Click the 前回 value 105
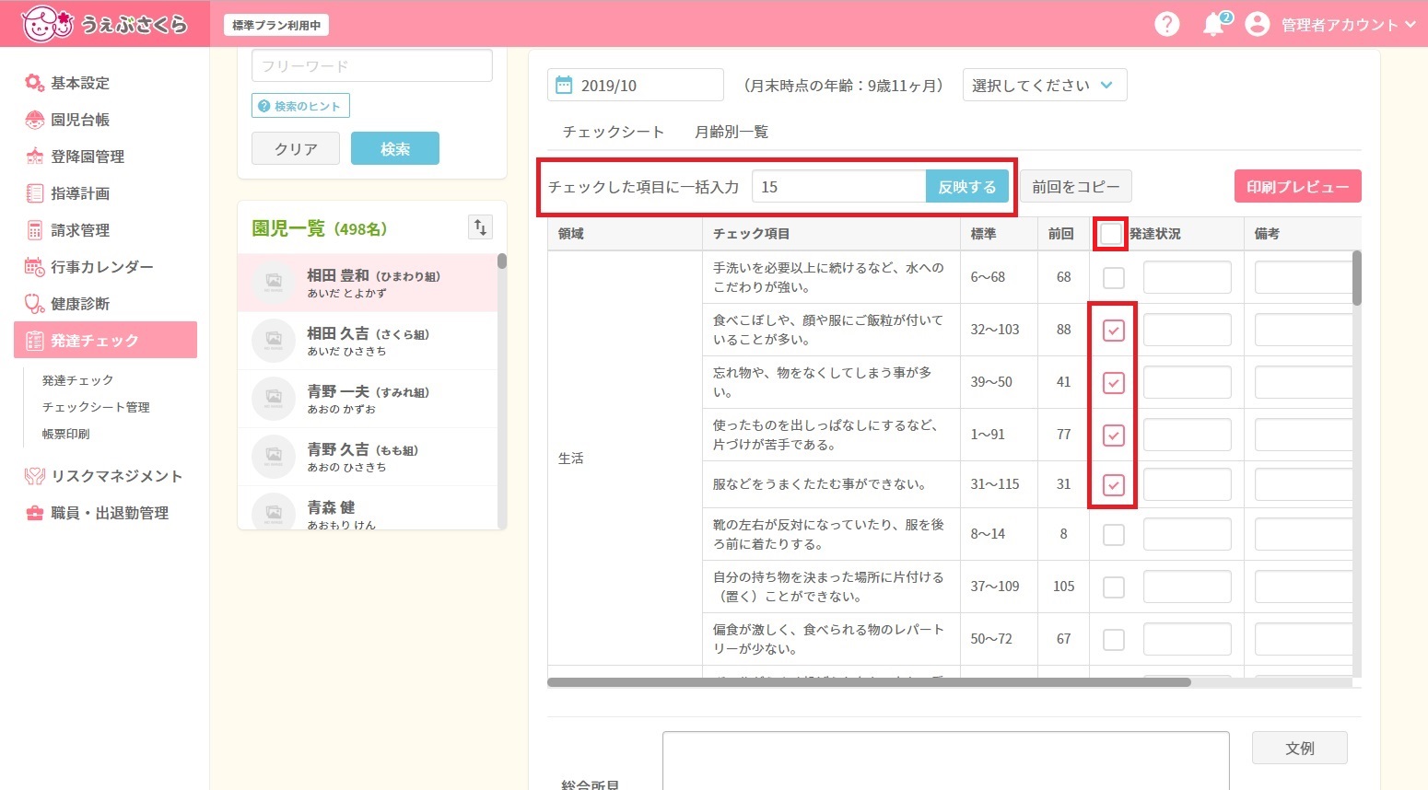 click(x=1063, y=586)
